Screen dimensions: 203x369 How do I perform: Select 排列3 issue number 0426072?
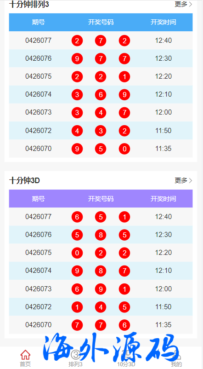coord(38,131)
